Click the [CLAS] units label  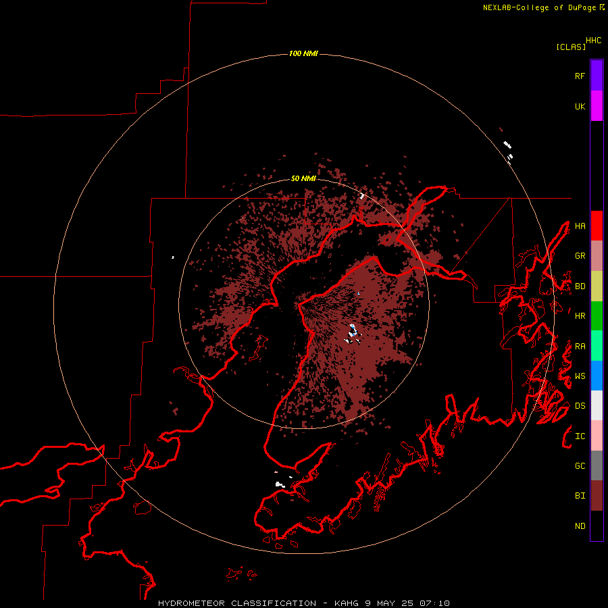click(x=571, y=47)
